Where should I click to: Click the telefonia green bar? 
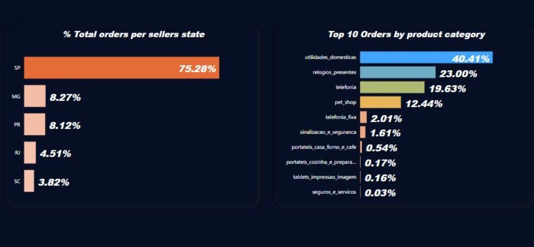(393, 87)
